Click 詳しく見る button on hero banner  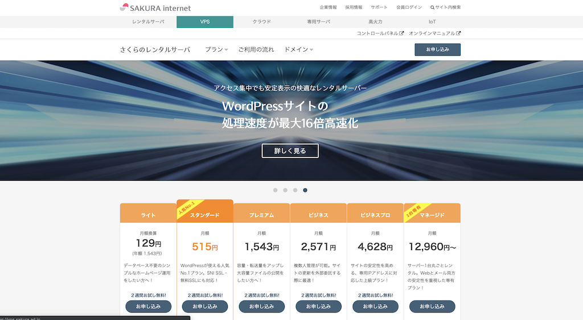pyautogui.click(x=290, y=151)
